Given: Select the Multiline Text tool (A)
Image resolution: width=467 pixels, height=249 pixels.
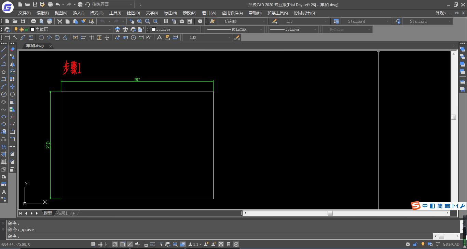Looking at the screenshot, I should point(4,192).
